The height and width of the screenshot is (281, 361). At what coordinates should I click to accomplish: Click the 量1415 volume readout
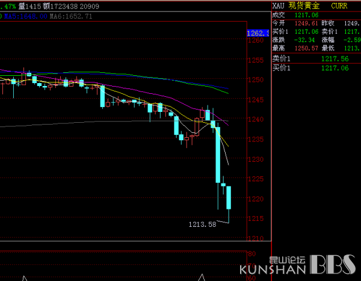[29, 7]
